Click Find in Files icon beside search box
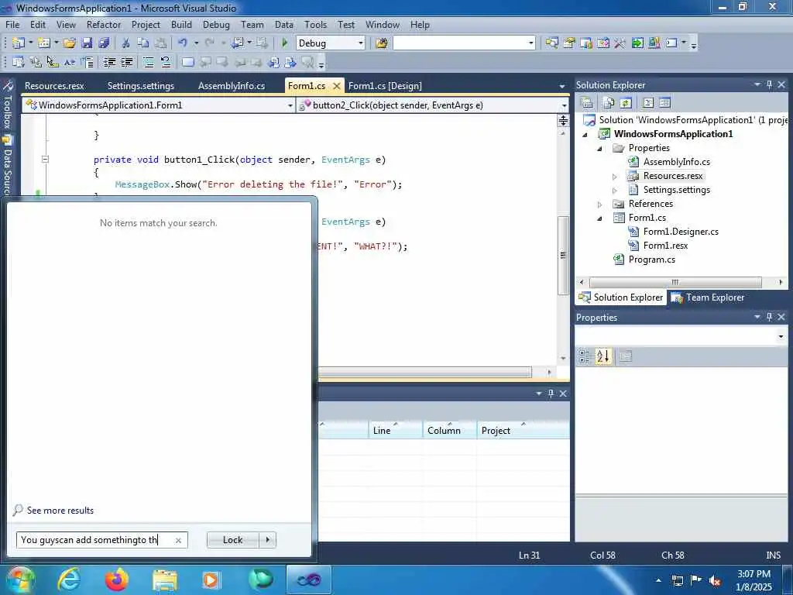 381,43
